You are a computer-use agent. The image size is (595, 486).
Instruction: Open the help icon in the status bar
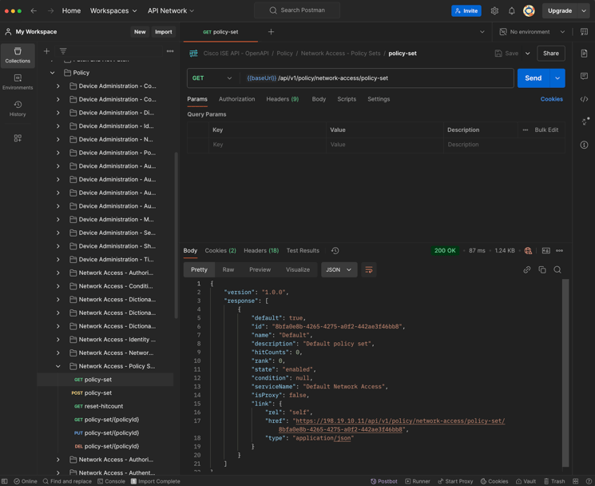click(x=589, y=481)
